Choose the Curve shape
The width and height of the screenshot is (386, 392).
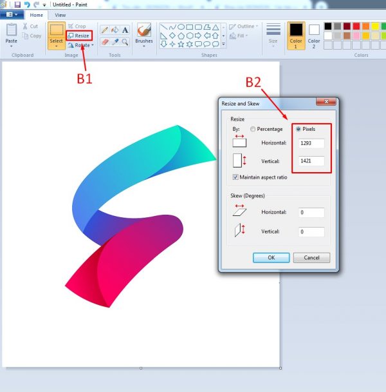click(x=172, y=26)
